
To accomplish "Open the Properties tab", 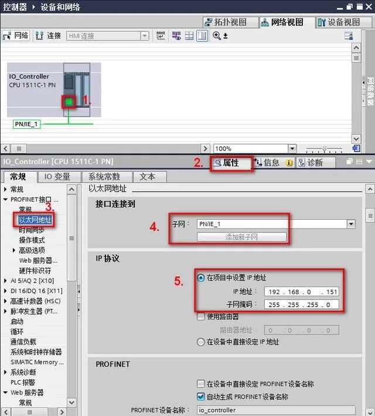I will 231,163.
